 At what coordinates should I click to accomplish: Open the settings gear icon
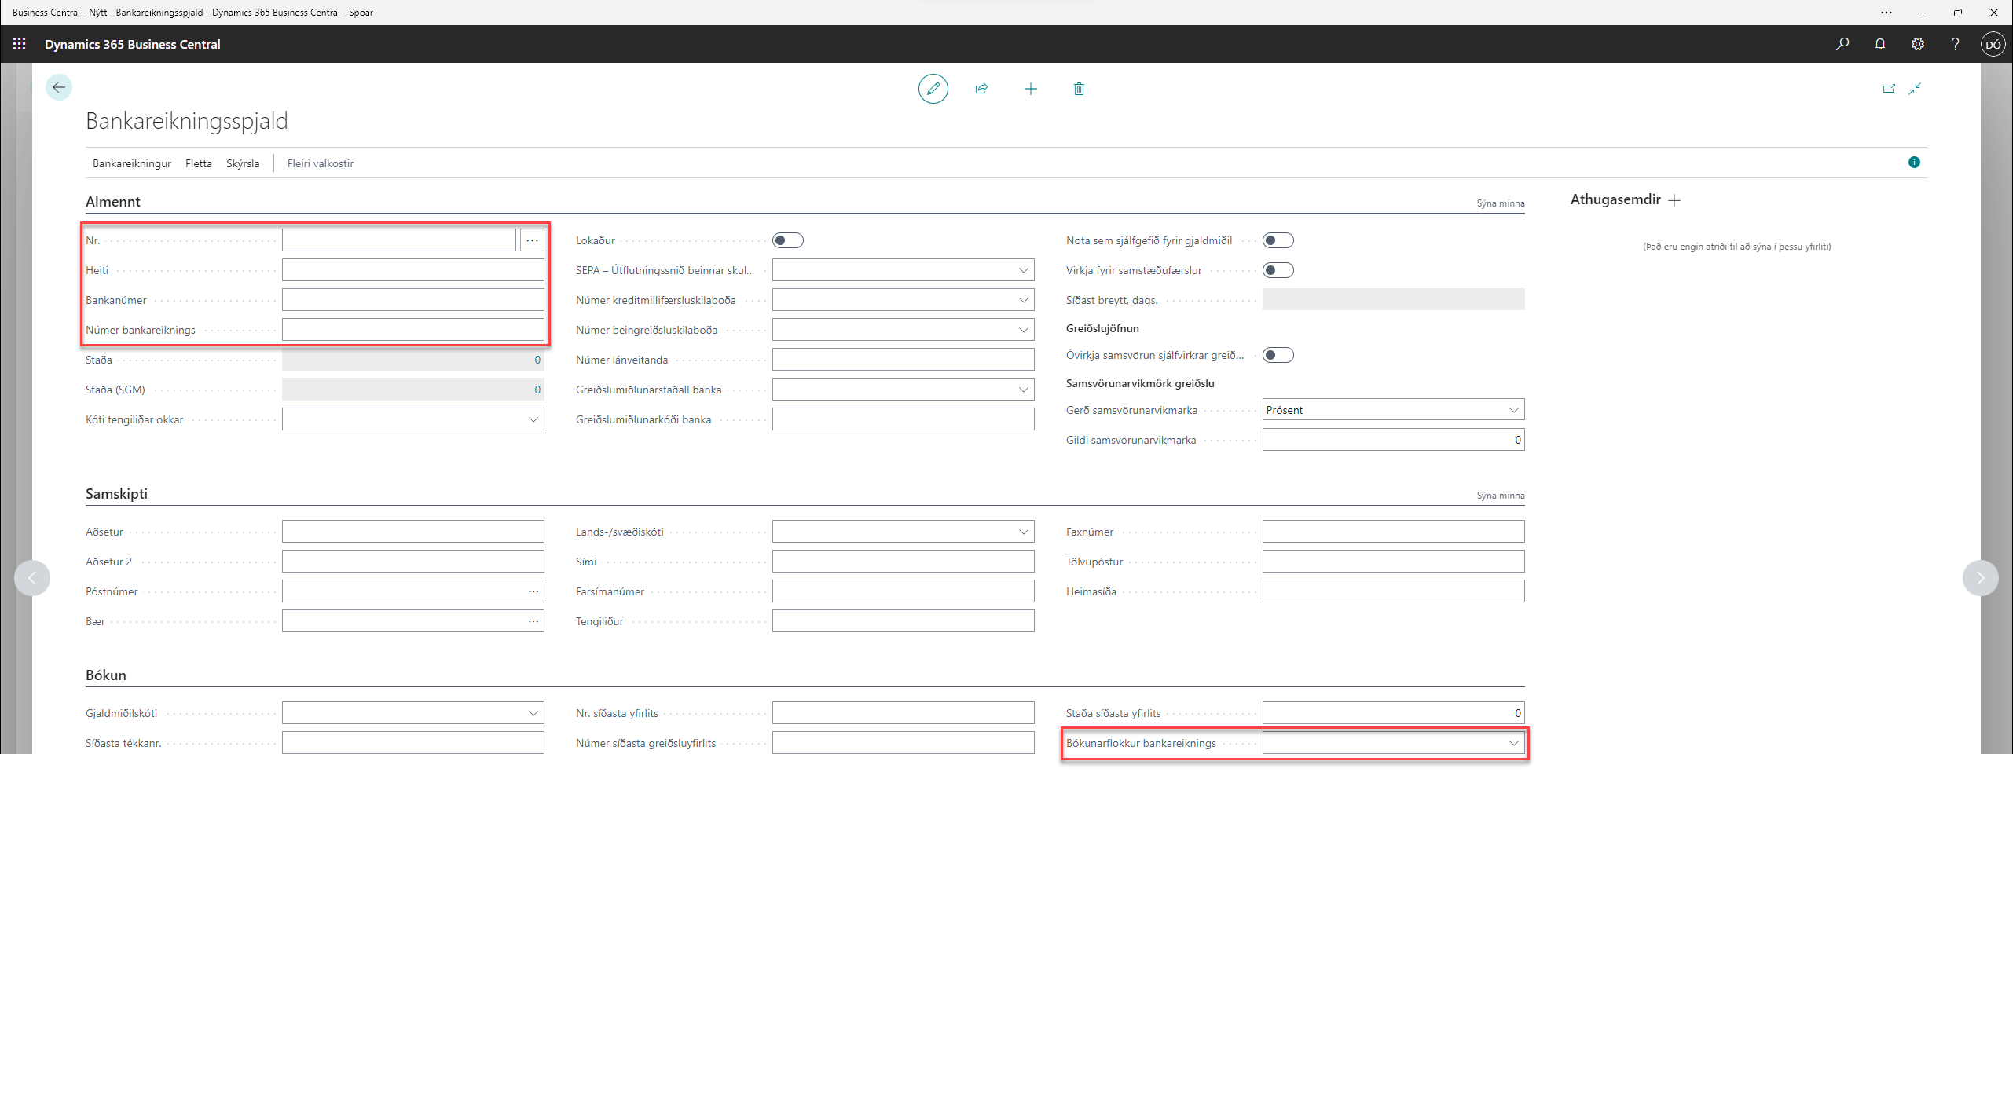point(1917,44)
